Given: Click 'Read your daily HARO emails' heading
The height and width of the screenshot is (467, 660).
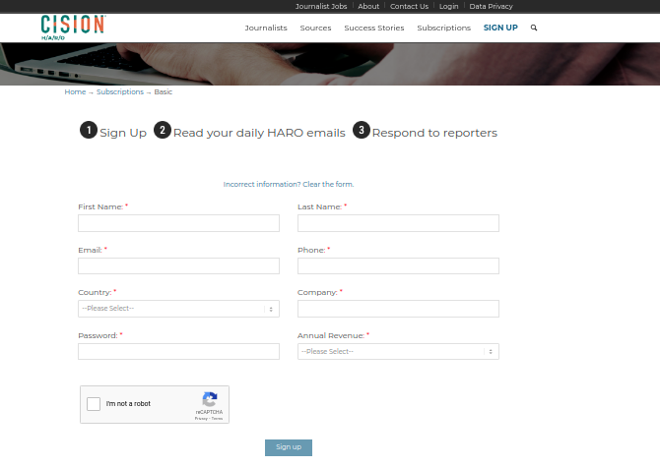Looking at the screenshot, I should (x=259, y=133).
